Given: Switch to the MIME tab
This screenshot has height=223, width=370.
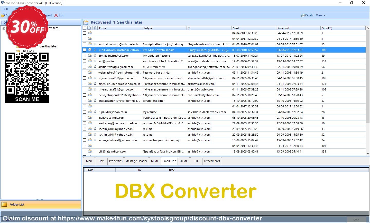Looking at the screenshot, I should point(155,161).
